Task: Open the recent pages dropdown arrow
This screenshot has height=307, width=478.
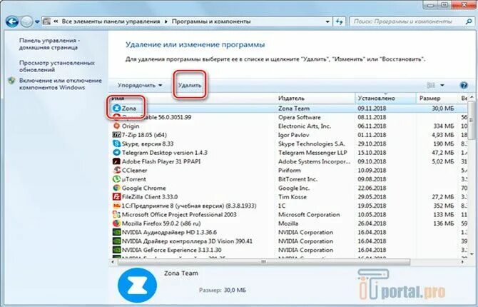Action: point(37,22)
